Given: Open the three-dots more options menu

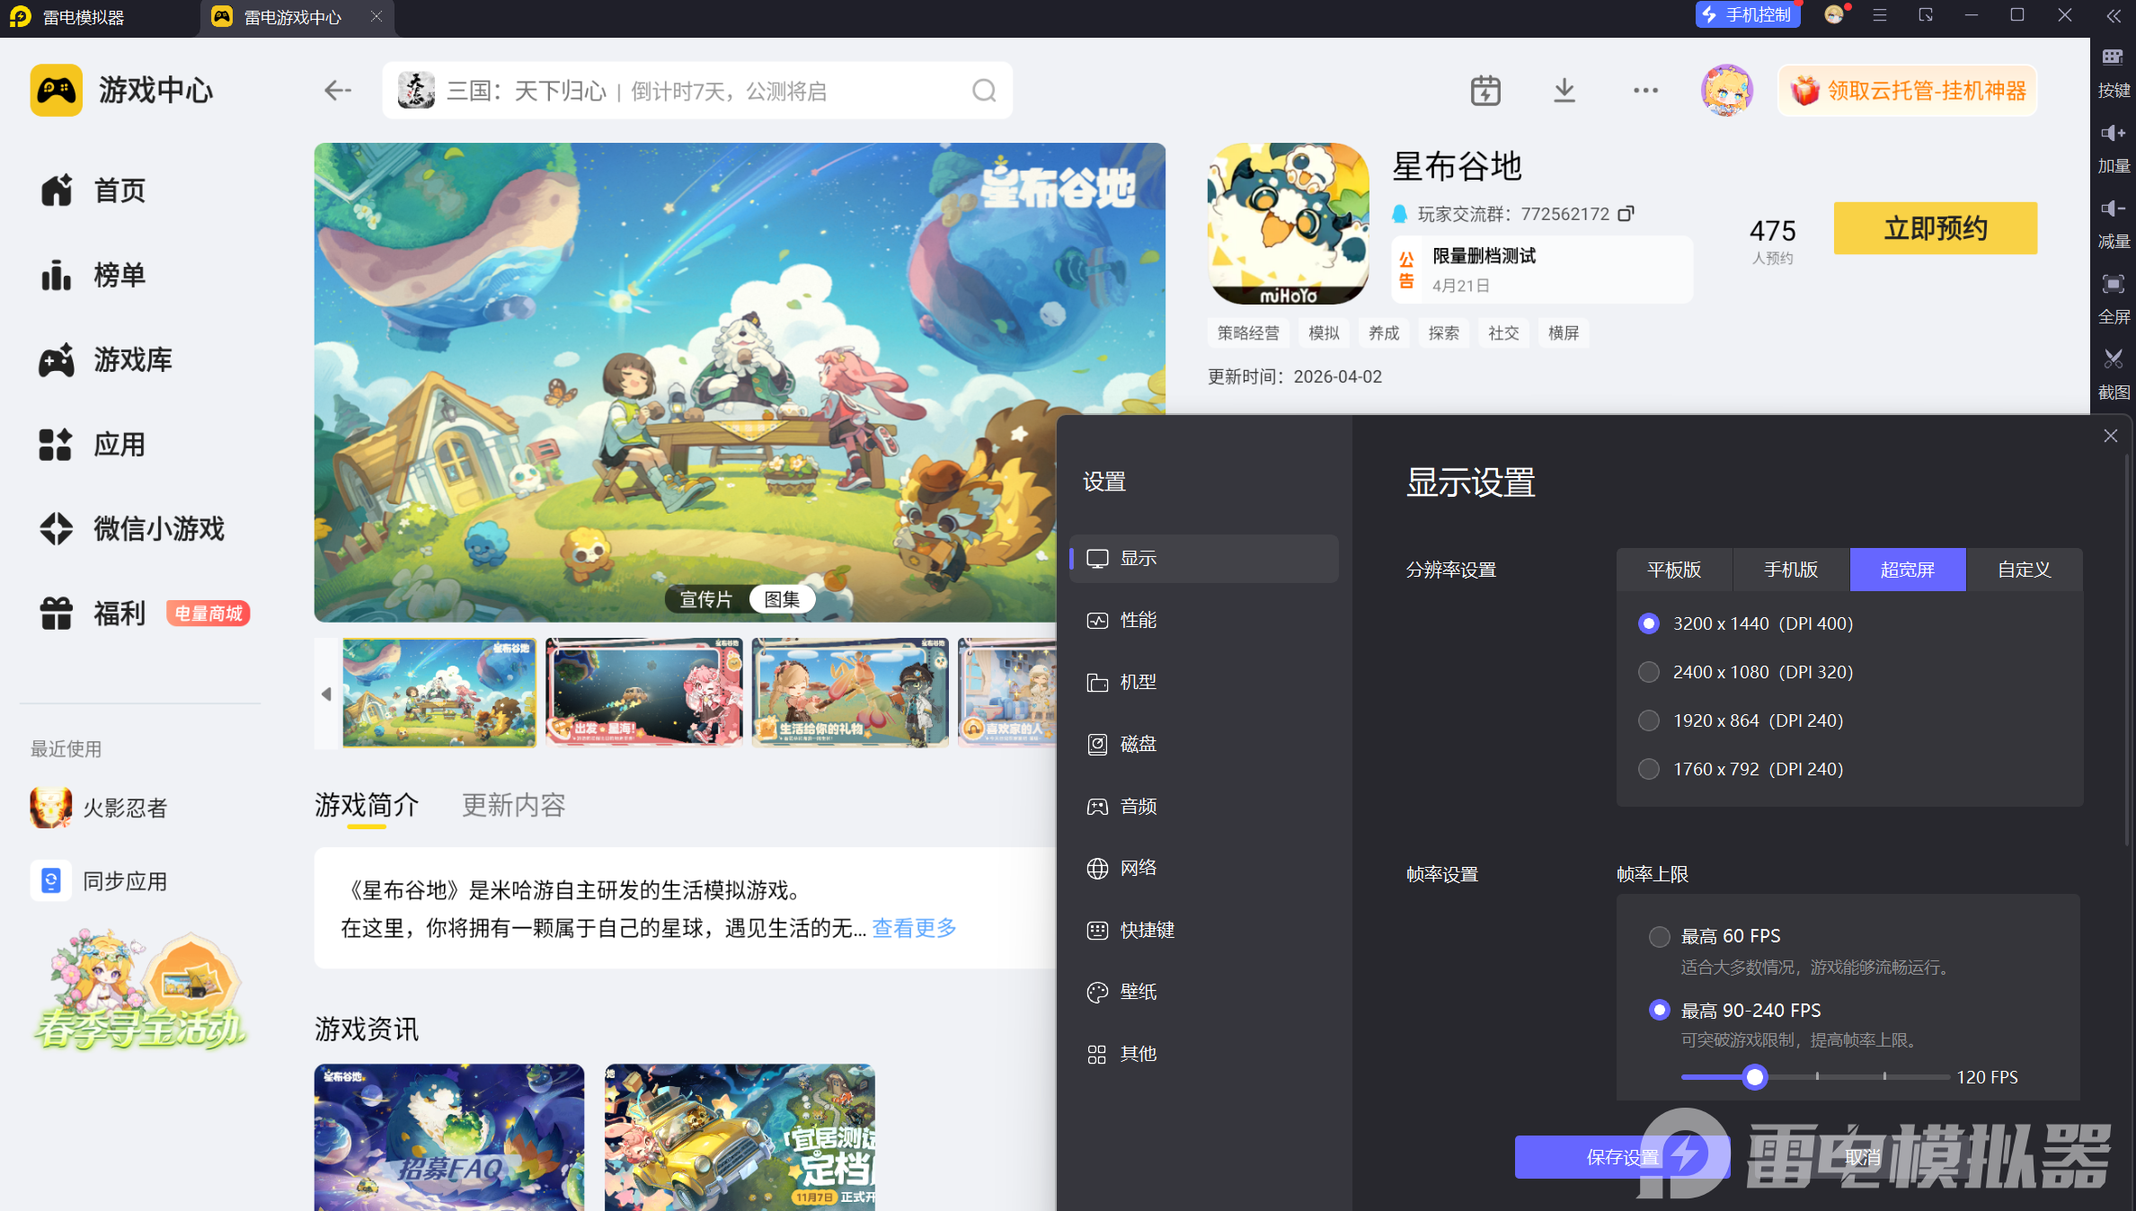Looking at the screenshot, I should pos(1645,91).
